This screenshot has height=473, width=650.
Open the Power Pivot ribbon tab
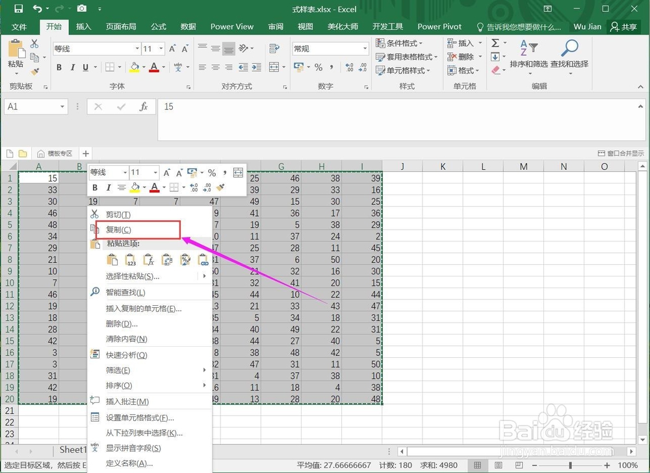[439, 27]
